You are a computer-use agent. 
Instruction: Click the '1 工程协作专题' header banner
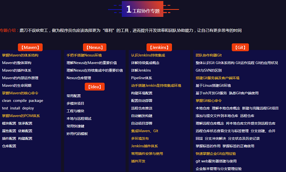(x=143, y=9)
